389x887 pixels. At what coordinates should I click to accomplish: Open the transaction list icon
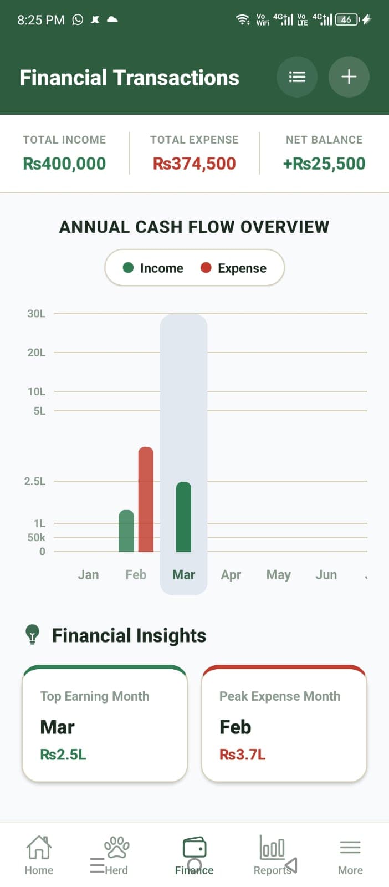(297, 77)
